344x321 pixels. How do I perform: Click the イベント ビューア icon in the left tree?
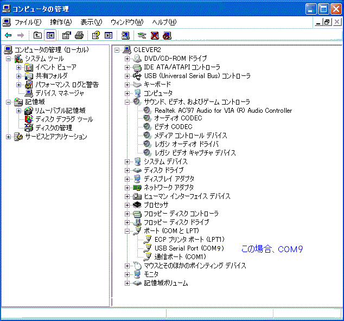coord(29,67)
